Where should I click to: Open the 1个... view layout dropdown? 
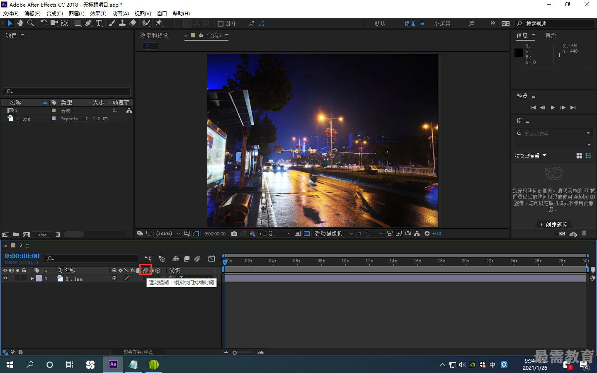point(370,234)
